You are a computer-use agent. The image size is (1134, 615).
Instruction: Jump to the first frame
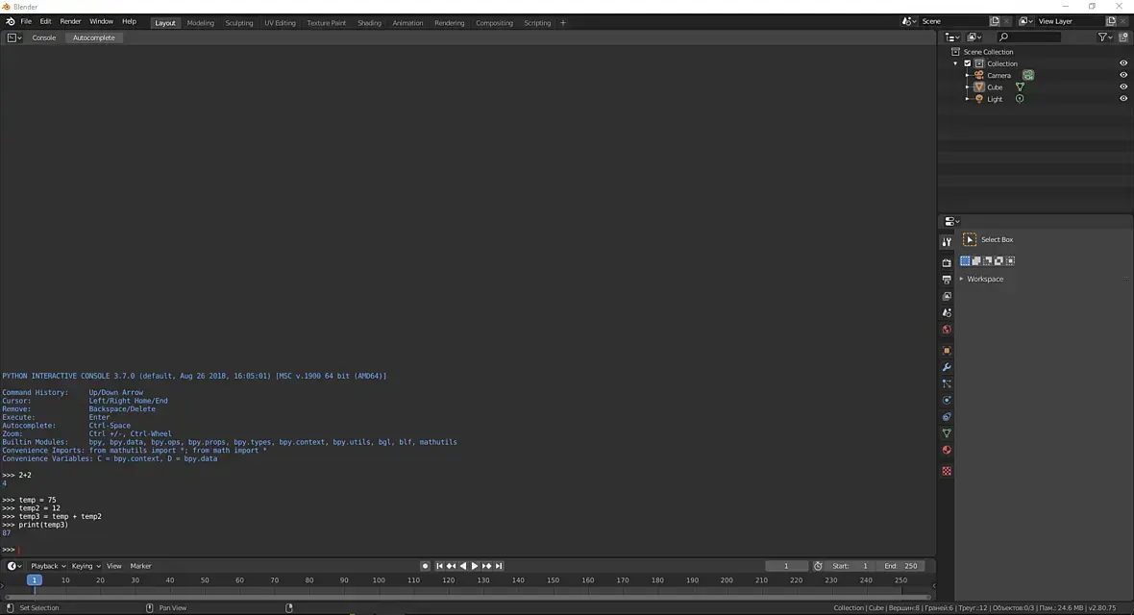[439, 566]
